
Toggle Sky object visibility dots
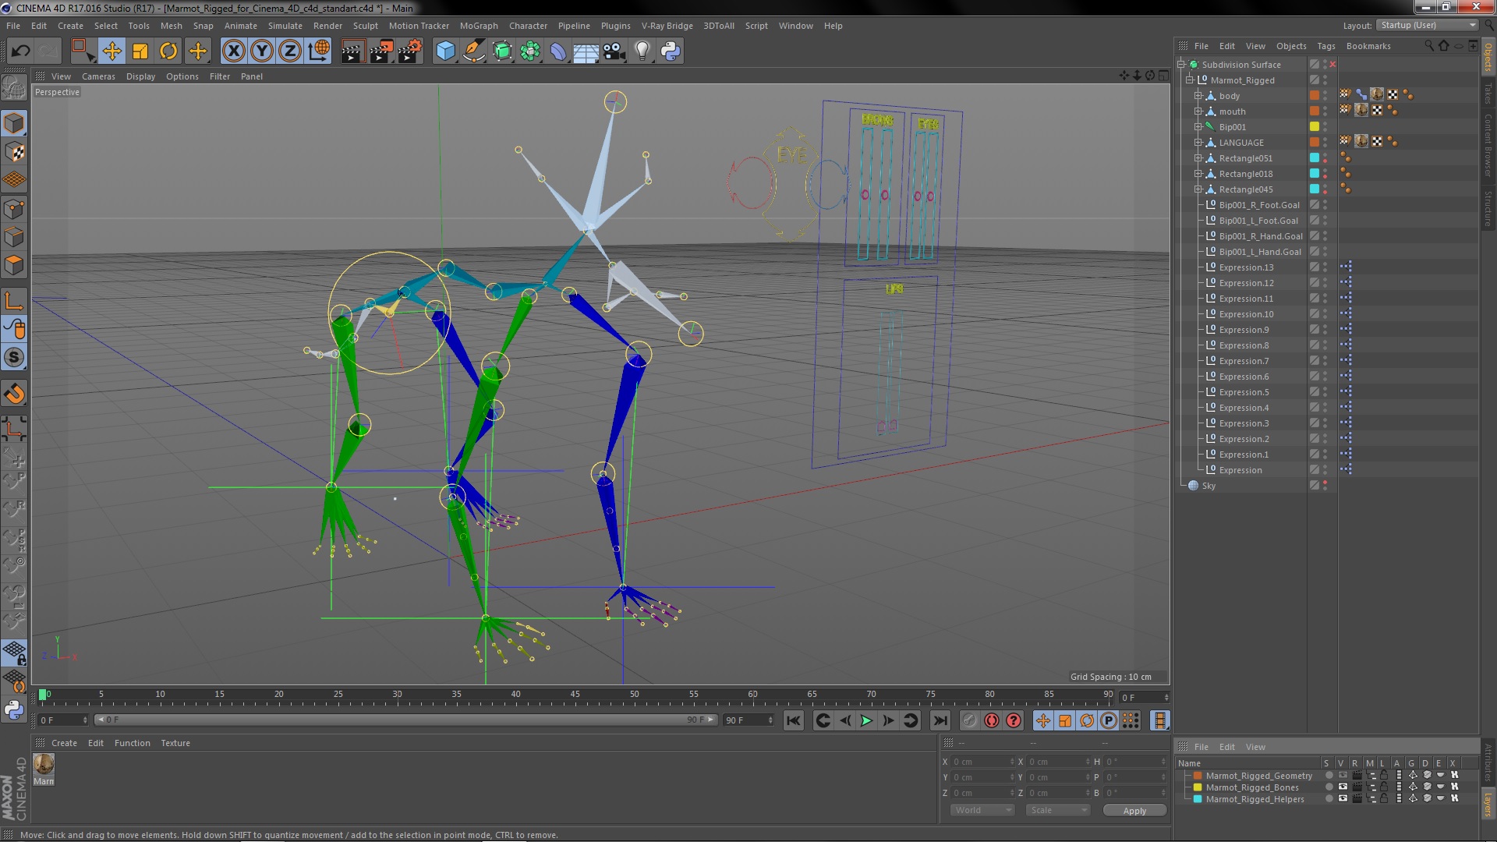pyautogui.click(x=1325, y=486)
